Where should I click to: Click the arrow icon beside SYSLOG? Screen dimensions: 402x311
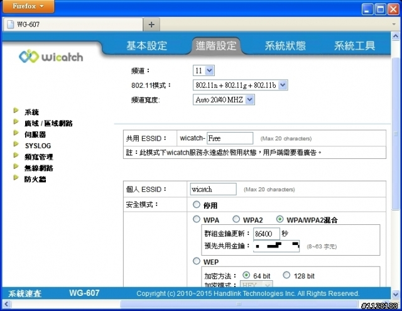(x=16, y=144)
